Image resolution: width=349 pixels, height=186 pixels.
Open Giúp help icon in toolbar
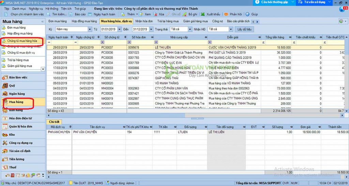point(248,15)
